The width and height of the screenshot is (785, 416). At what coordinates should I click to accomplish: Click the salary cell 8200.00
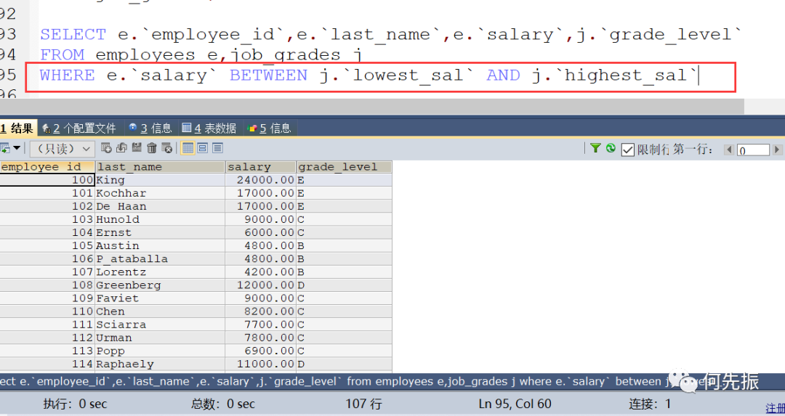[261, 311]
